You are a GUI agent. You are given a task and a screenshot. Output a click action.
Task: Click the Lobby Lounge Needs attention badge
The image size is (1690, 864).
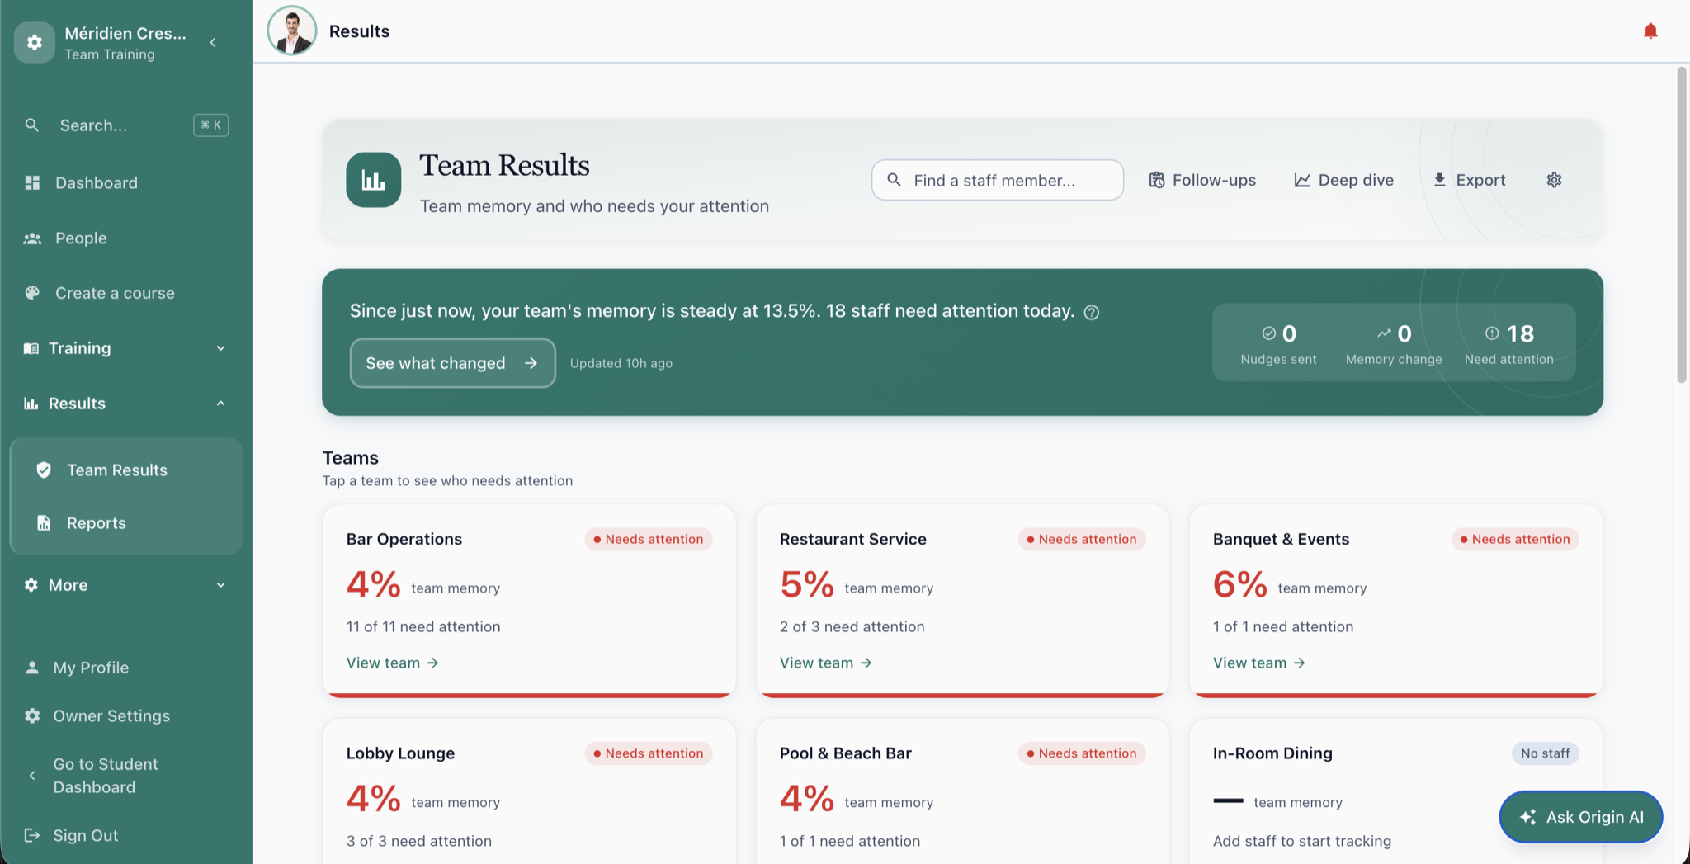click(x=649, y=753)
